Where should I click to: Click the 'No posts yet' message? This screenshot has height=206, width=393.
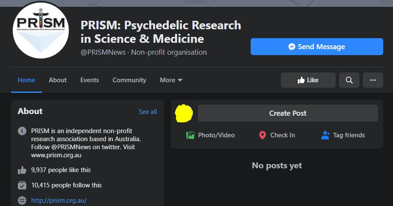(277, 166)
